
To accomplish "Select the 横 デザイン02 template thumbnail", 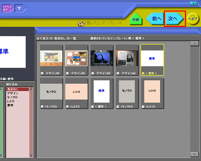I will (x=77, y=60).
